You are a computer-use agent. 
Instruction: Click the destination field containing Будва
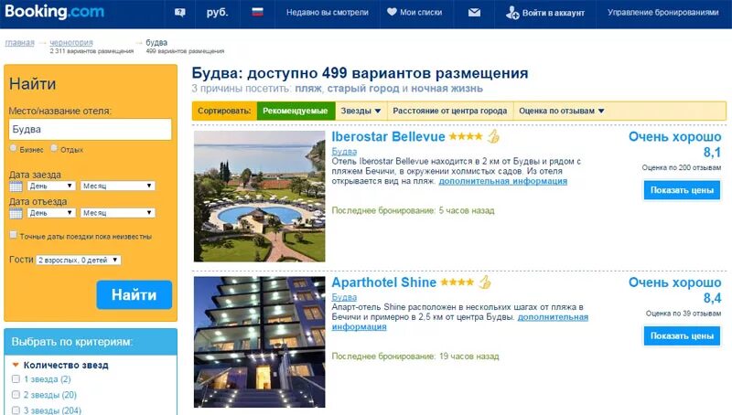tap(90, 129)
